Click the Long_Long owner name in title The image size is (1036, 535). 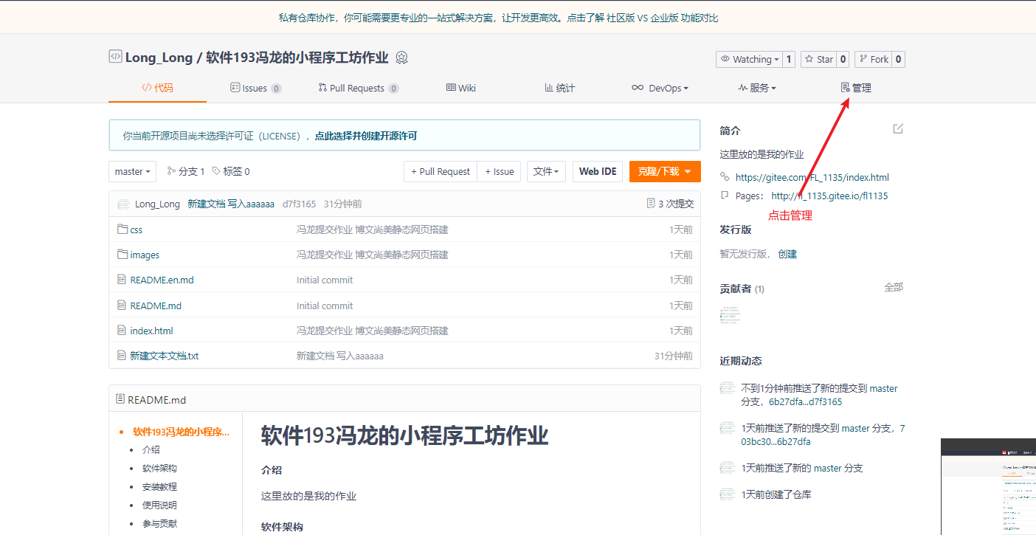[159, 58]
